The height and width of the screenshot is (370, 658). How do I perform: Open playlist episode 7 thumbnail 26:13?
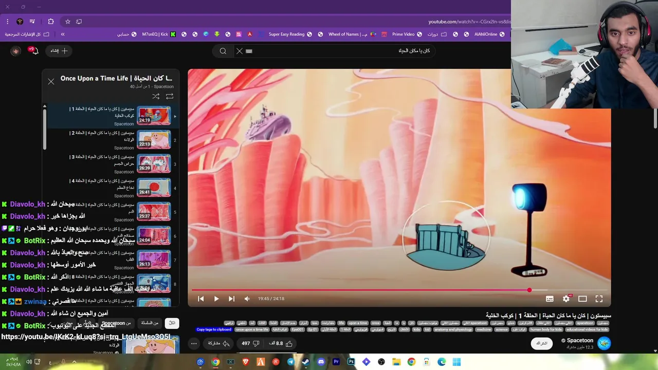pos(154,260)
